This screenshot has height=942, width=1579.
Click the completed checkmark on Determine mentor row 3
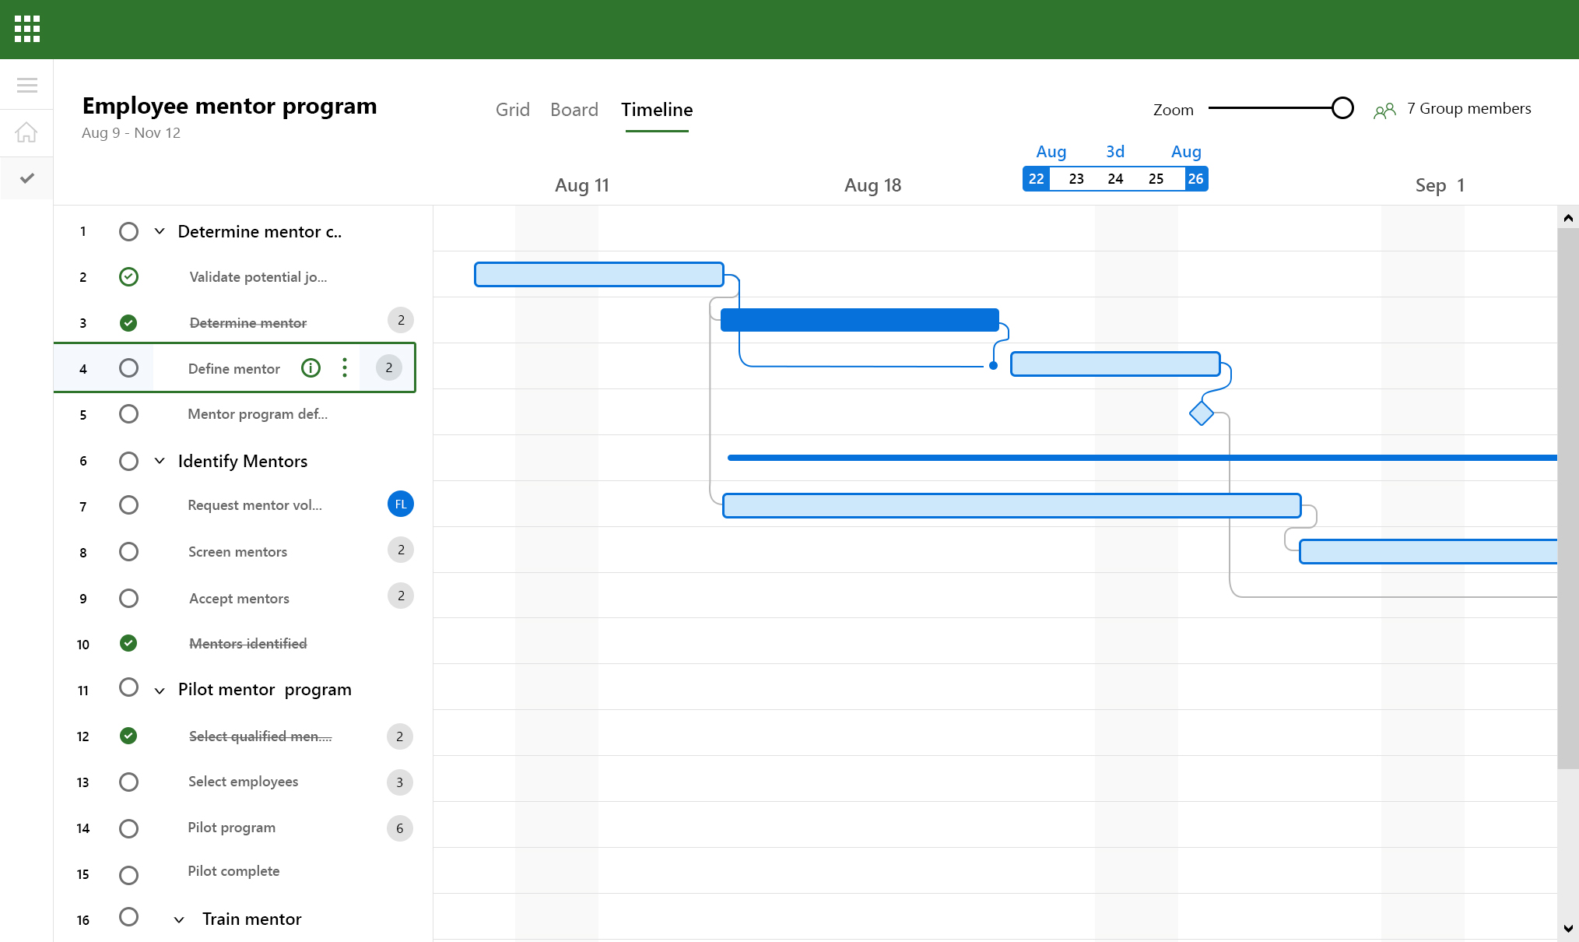(x=128, y=323)
